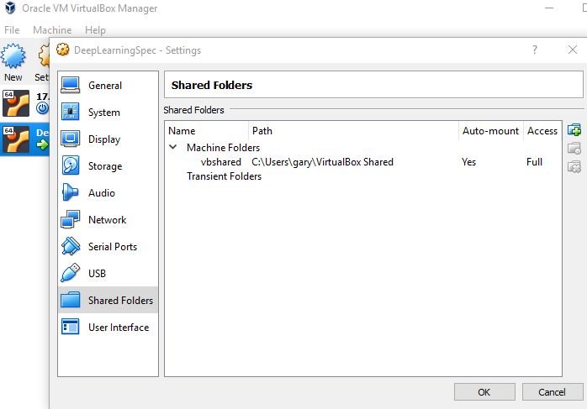Viewport: 587px width, 409px height.
Task: Open the Network settings page
Action: click(108, 220)
